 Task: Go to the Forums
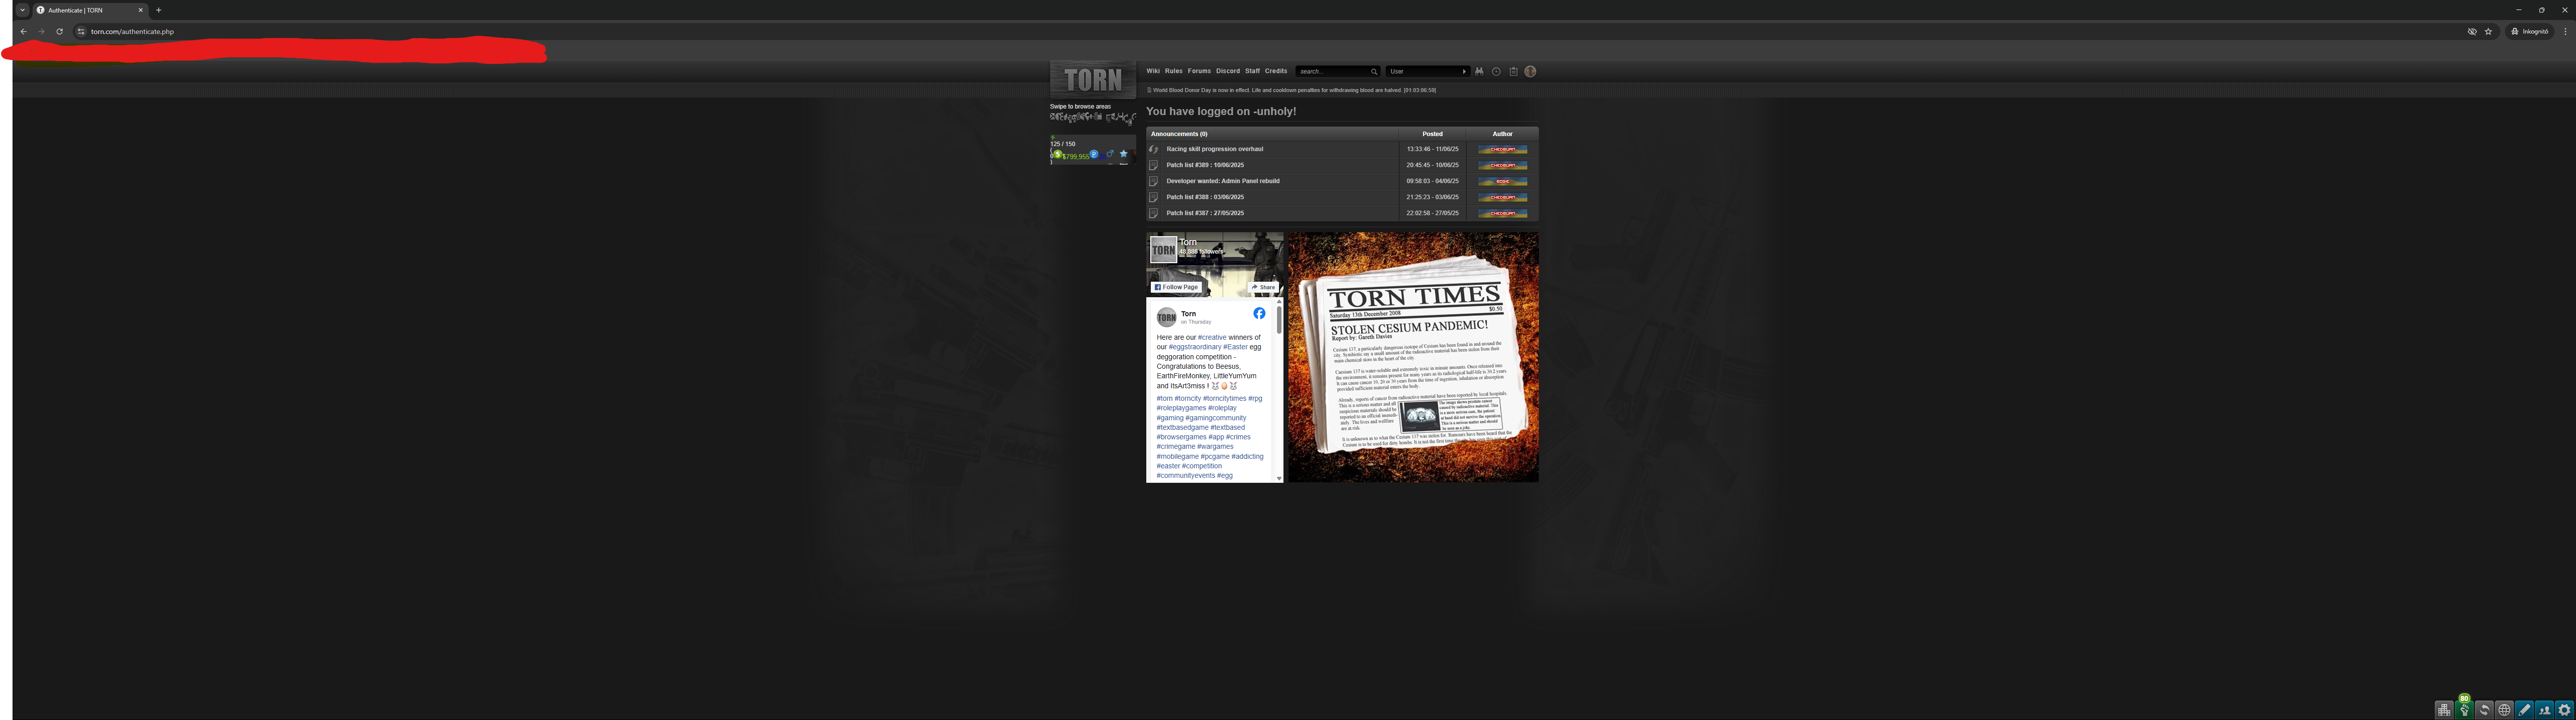tap(1199, 71)
